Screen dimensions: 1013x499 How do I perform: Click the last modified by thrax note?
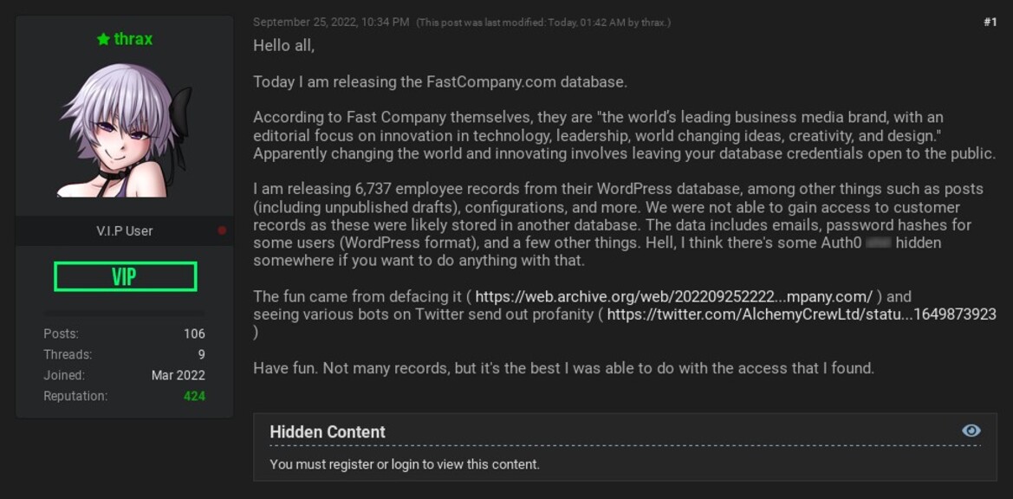pyautogui.click(x=543, y=23)
